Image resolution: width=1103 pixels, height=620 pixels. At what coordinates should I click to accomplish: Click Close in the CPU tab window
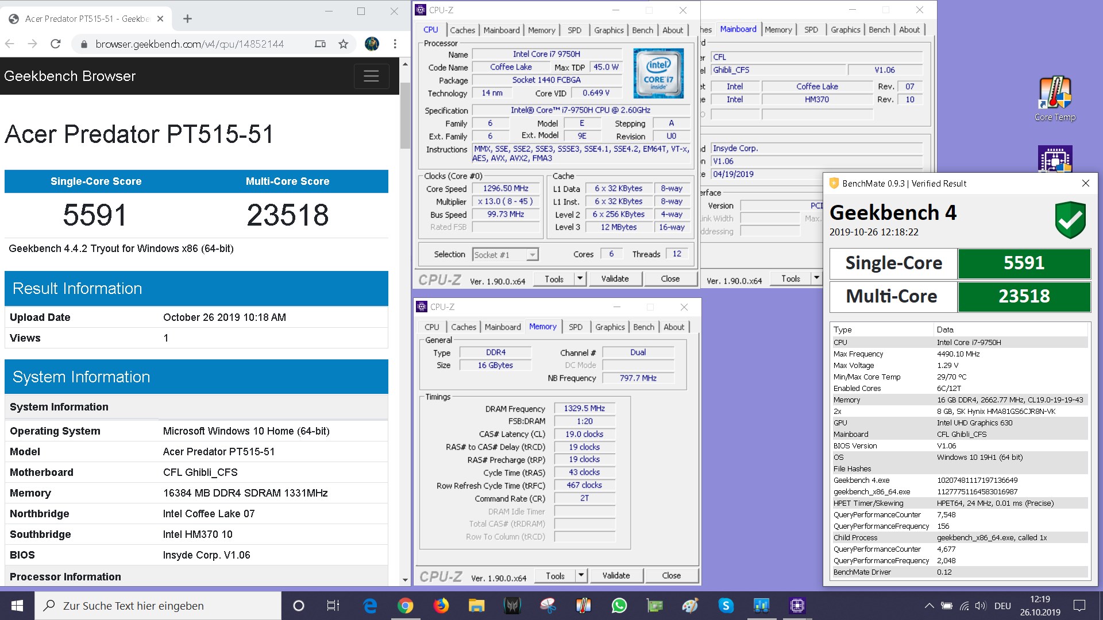pyautogui.click(x=670, y=279)
